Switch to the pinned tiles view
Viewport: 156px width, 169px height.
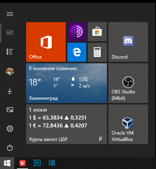pyautogui.click(x=10, y=32)
